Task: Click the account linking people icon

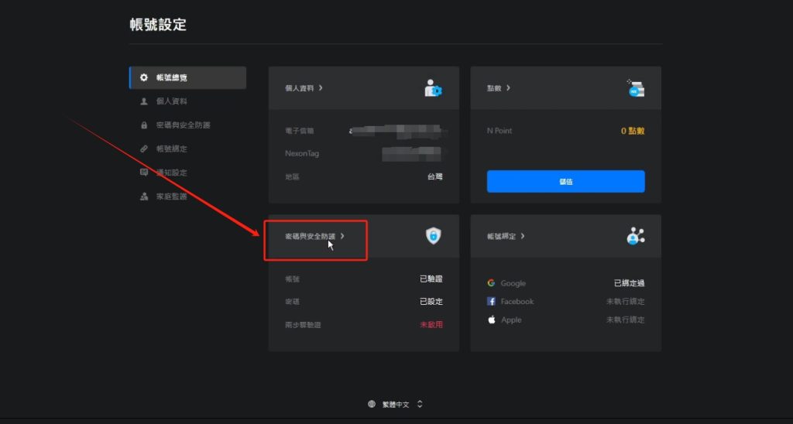Action: (635, 236)
